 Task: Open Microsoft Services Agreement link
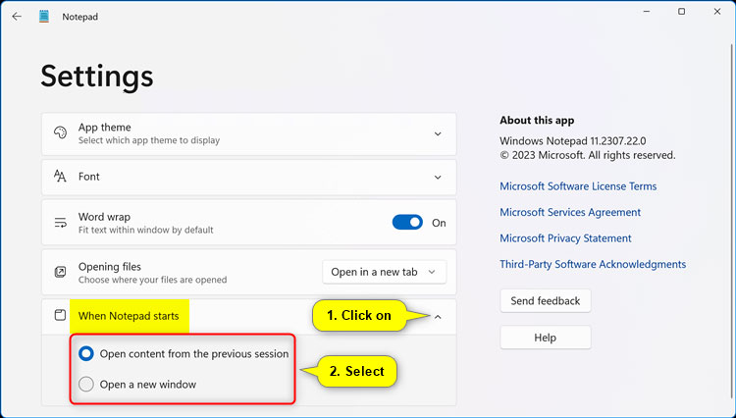click(570, 212)
